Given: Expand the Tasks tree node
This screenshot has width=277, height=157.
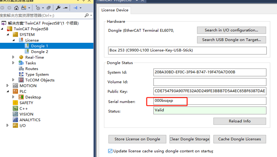Looking at the screenshot, I should pyautogui.click(x=13, y=63).
